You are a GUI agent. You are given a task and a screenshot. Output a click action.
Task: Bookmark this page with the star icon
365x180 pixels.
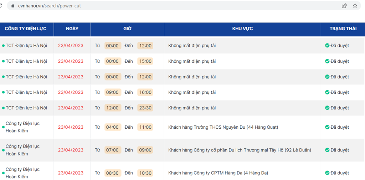coord(355,6)
